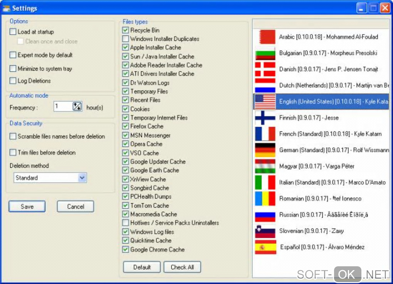The width and height of the screenshot is (393, 284).
Task: Check Windows Installer Duplicates
Action: 126,39
